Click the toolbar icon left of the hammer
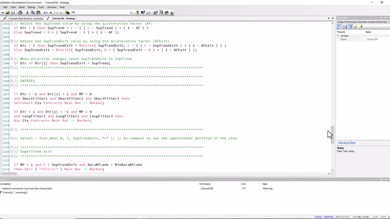 tap(161, 12)
